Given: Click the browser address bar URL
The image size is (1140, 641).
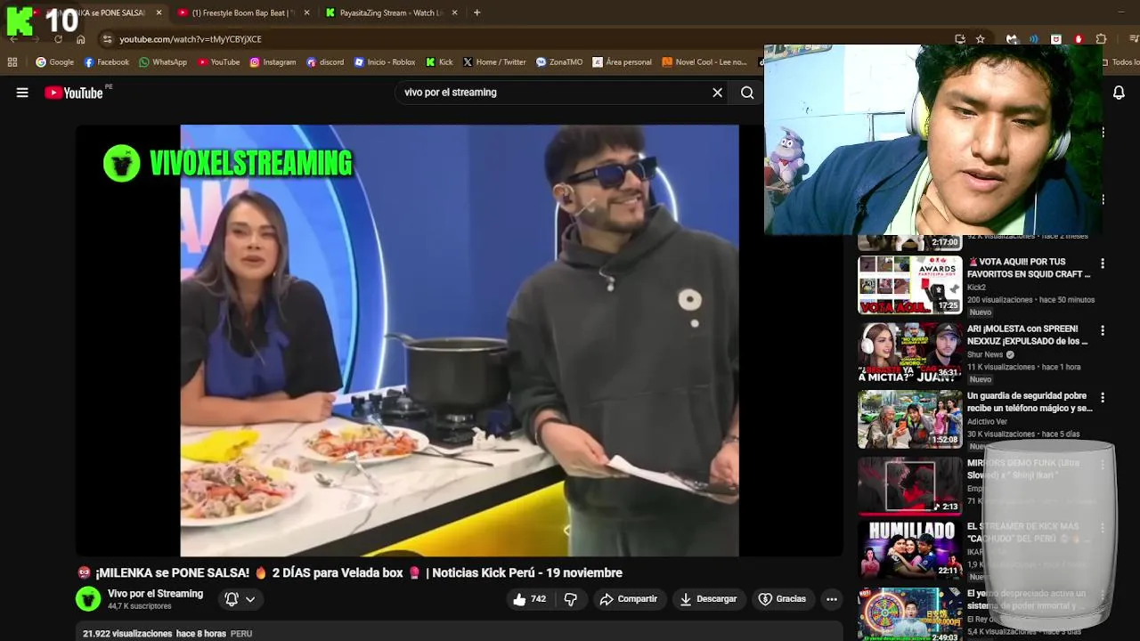Looking at the screenshot, I should pyautogui.click(x=191, y=39).
